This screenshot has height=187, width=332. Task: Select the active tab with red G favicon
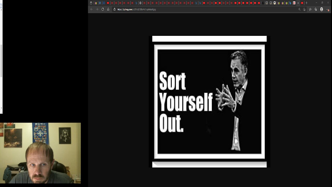click(294, 3)
